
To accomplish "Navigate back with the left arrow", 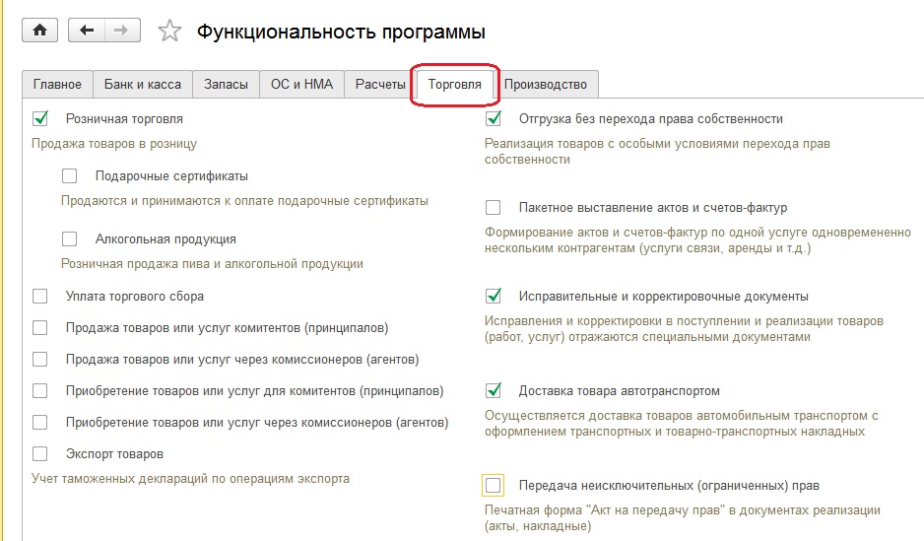I will point(87,31).
